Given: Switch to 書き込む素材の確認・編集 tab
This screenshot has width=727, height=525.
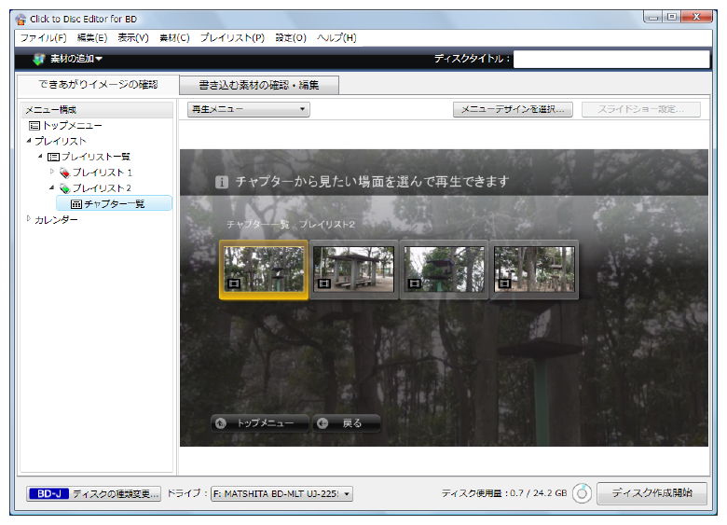Looking at the screenshot, I should point(258,86).
